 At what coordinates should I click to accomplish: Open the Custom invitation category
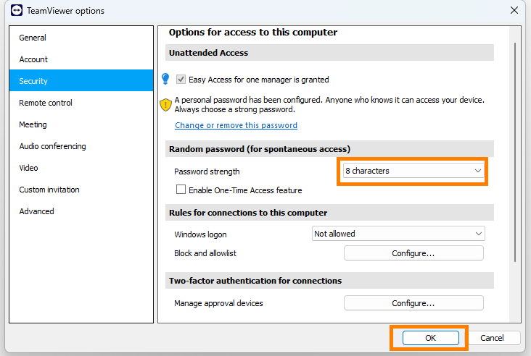81,190
